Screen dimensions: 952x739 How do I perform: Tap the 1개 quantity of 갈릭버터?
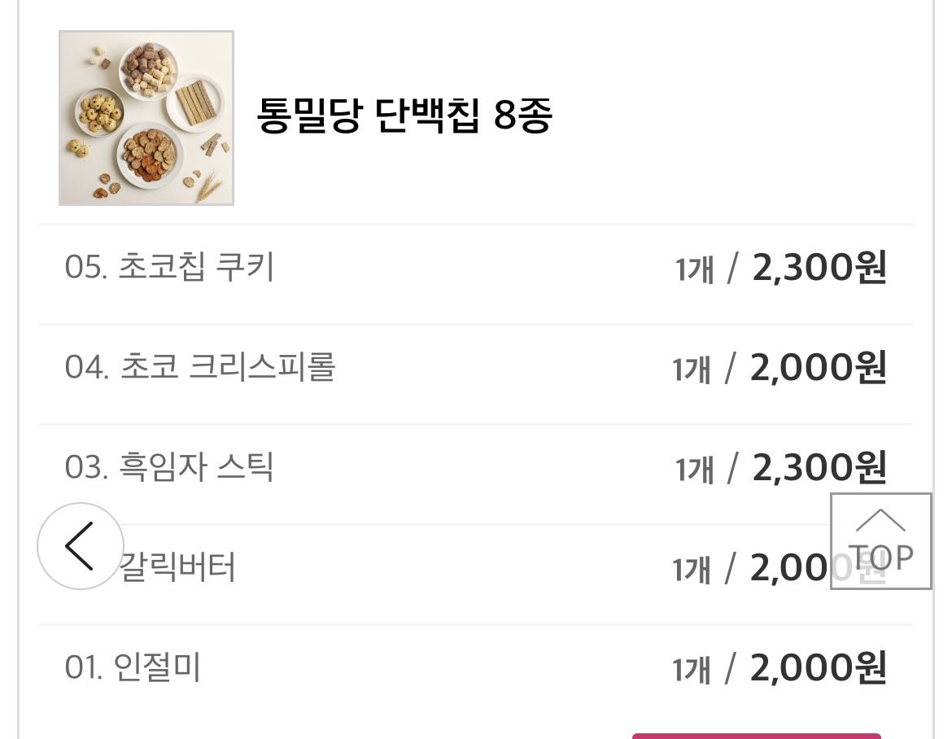click(x=692, y=570)
